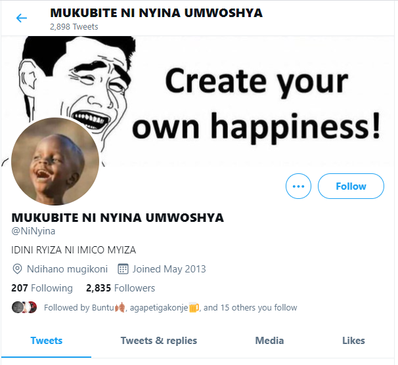Switch to the Tweets & replies tab
The image size is (398, 365).
(x=159, y=340)
